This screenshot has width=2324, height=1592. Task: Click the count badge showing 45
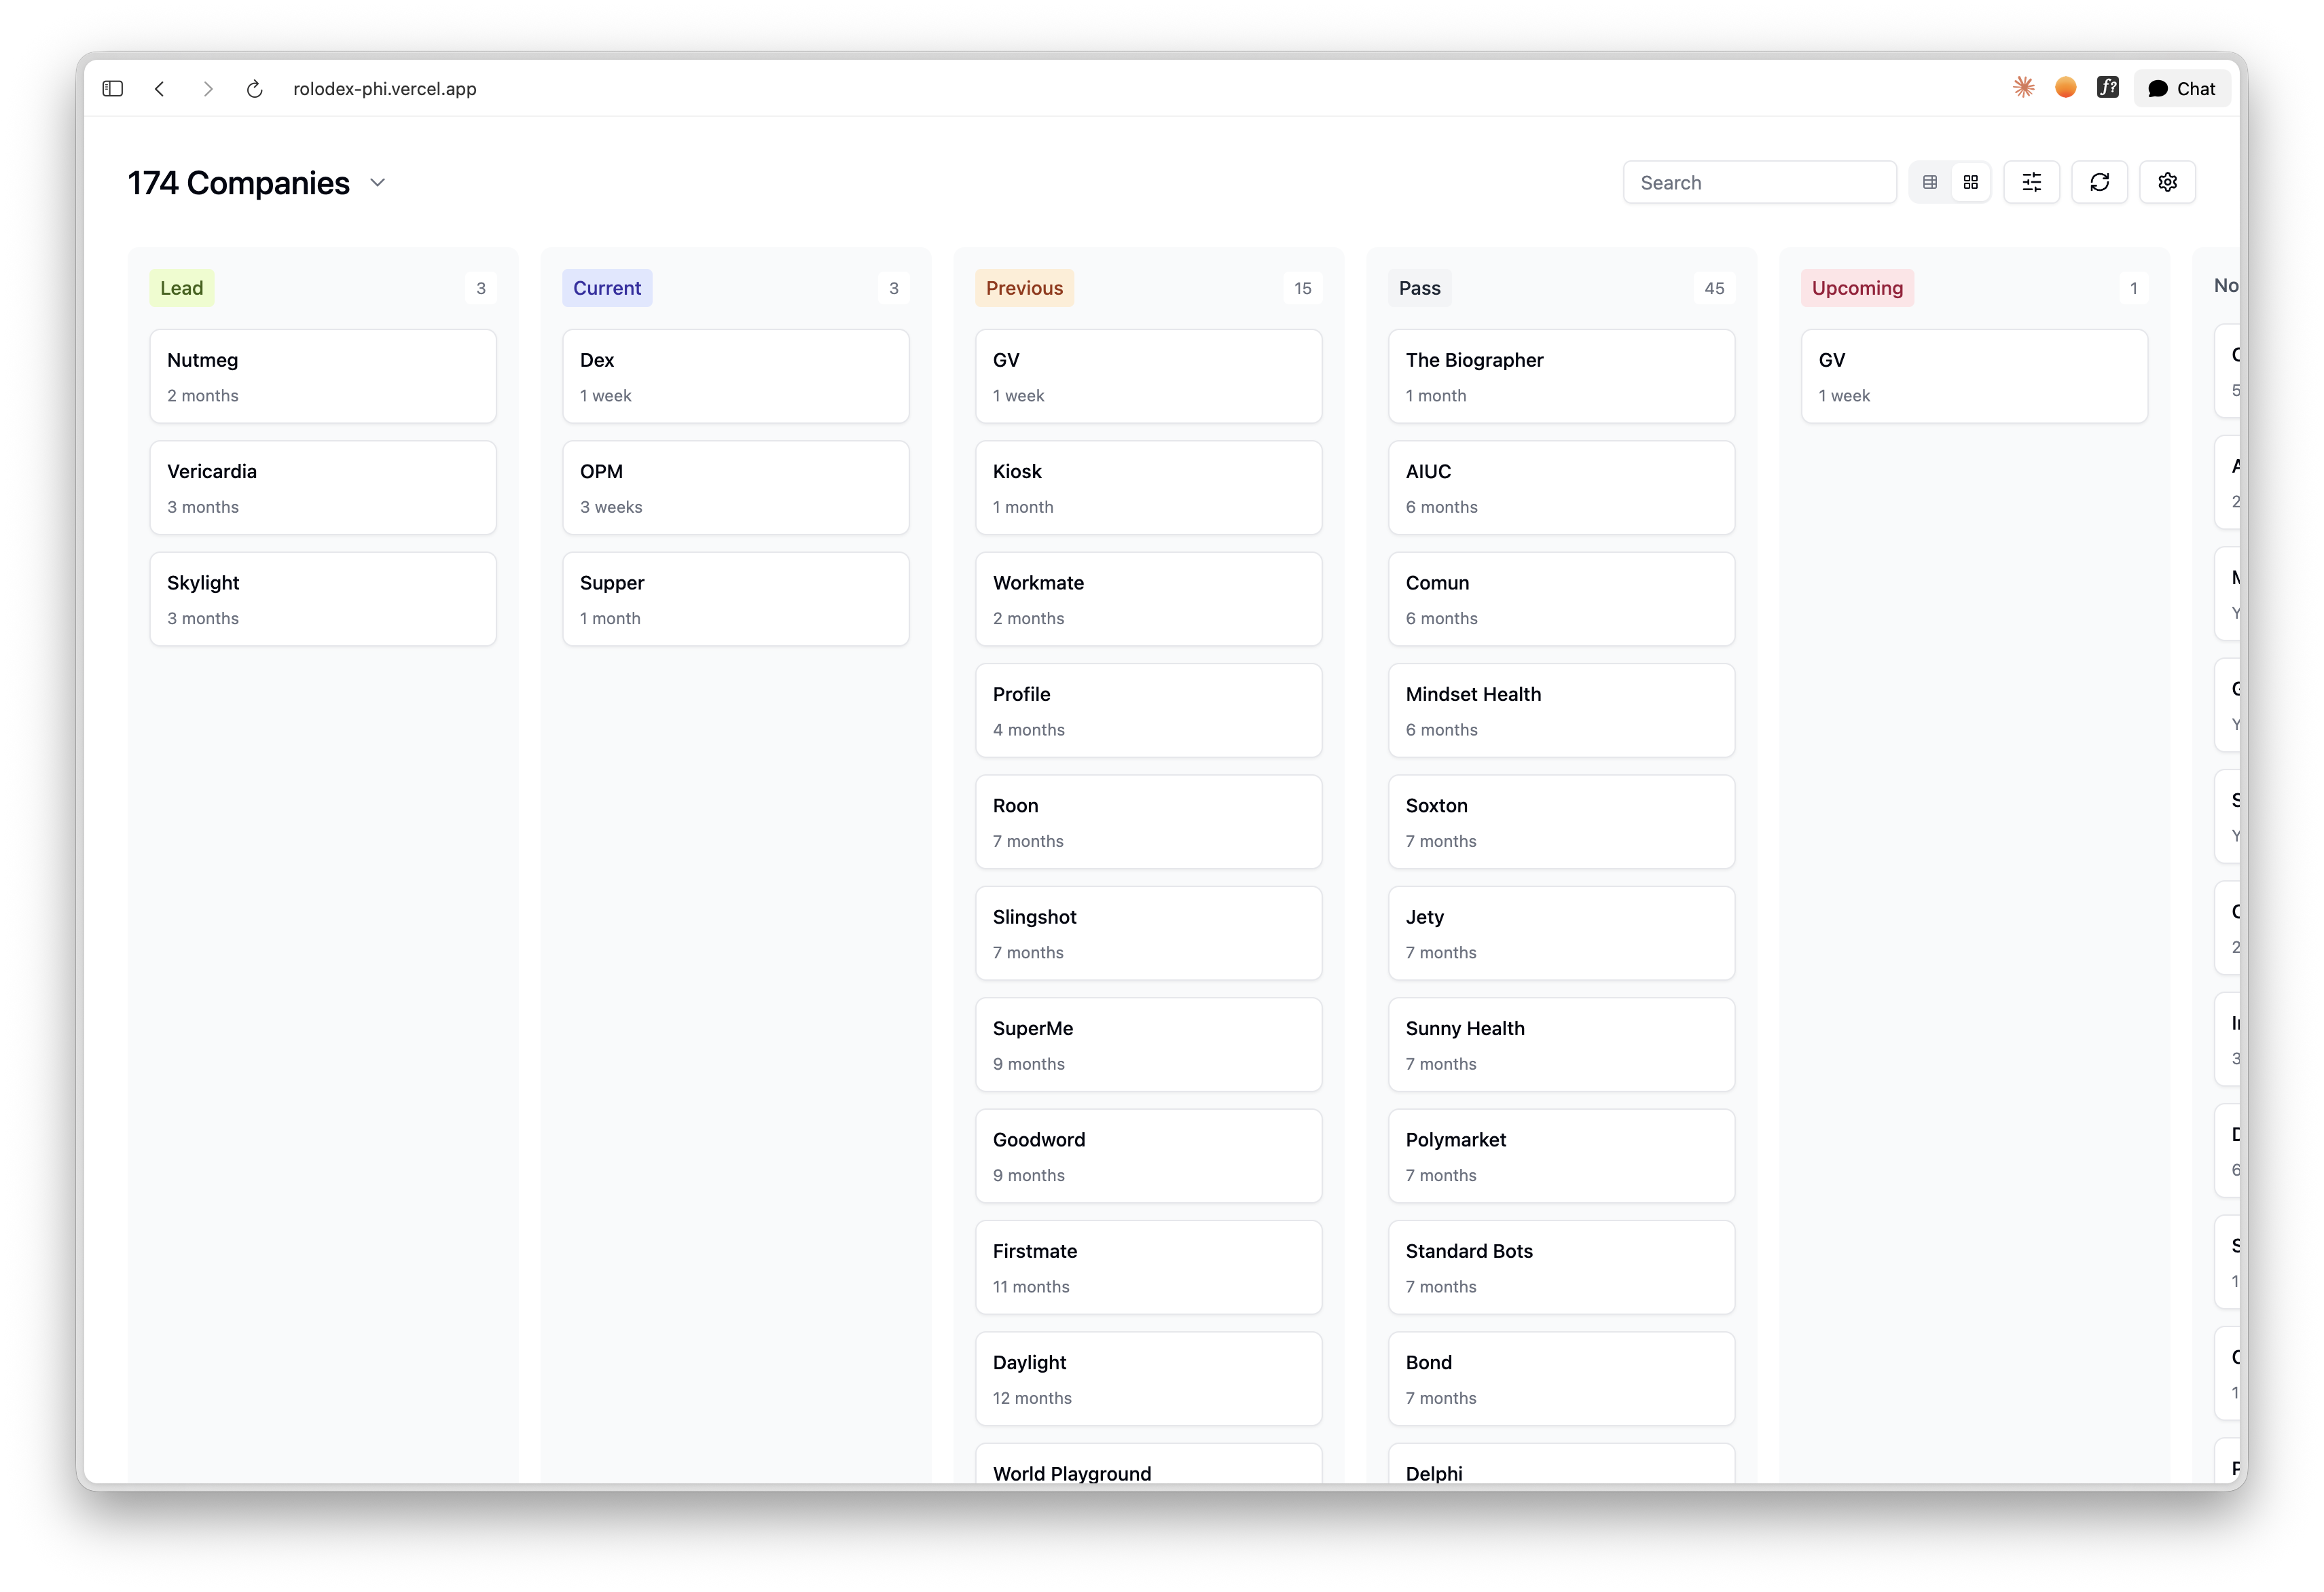click(1714, 288)
